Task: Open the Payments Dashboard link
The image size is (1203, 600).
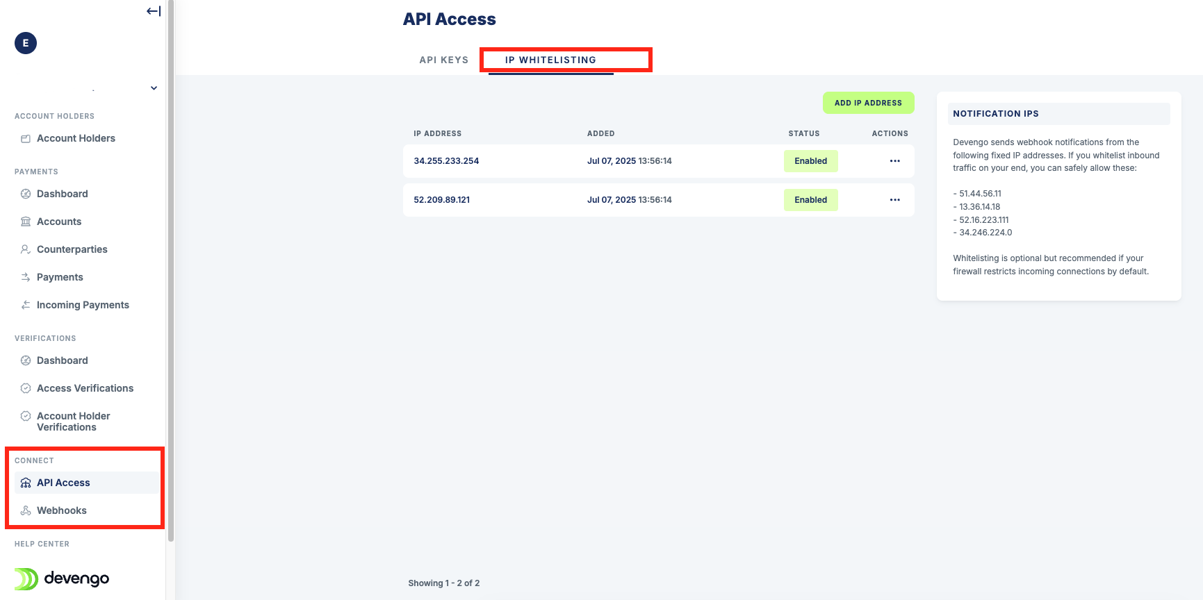Action: (62, 194)
